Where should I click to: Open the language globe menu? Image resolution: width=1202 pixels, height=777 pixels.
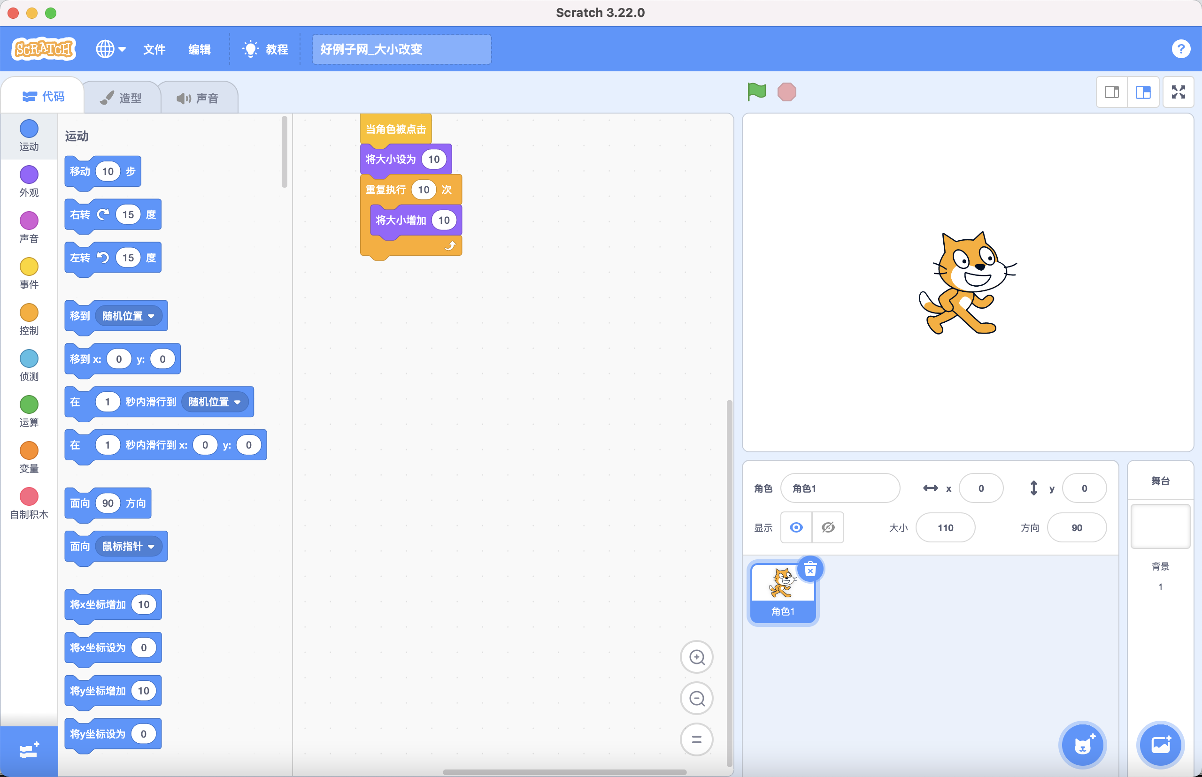[110, 49]
